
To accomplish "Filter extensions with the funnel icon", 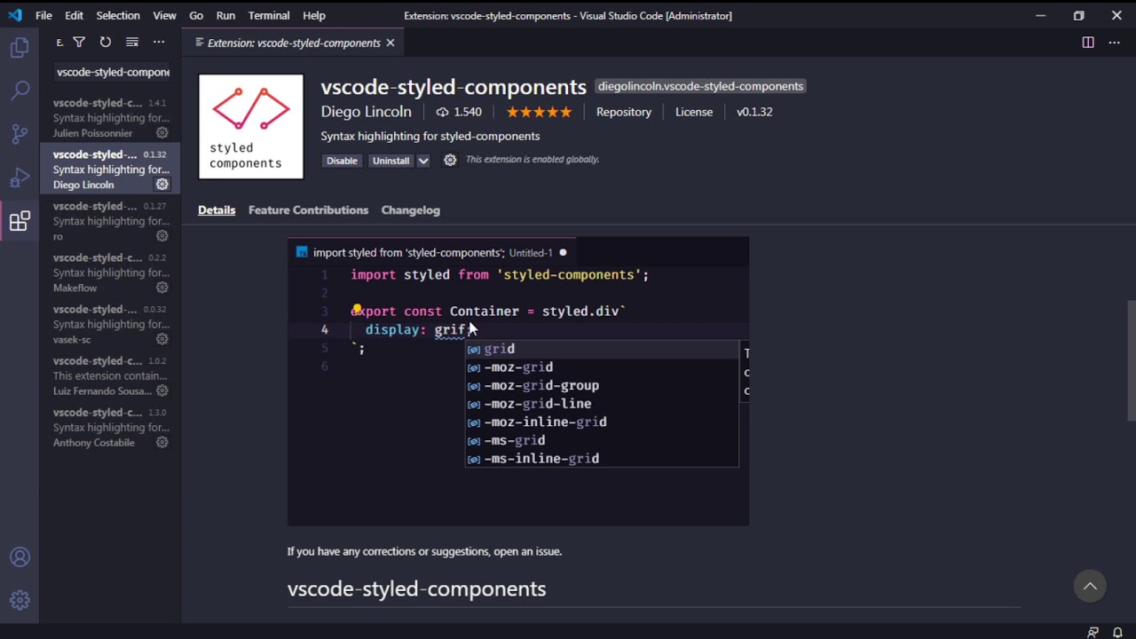I will 79,42.
